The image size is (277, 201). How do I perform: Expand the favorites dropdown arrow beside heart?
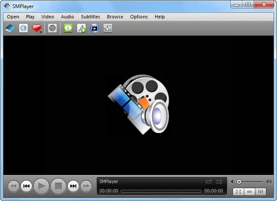click(x=41, y=32)
